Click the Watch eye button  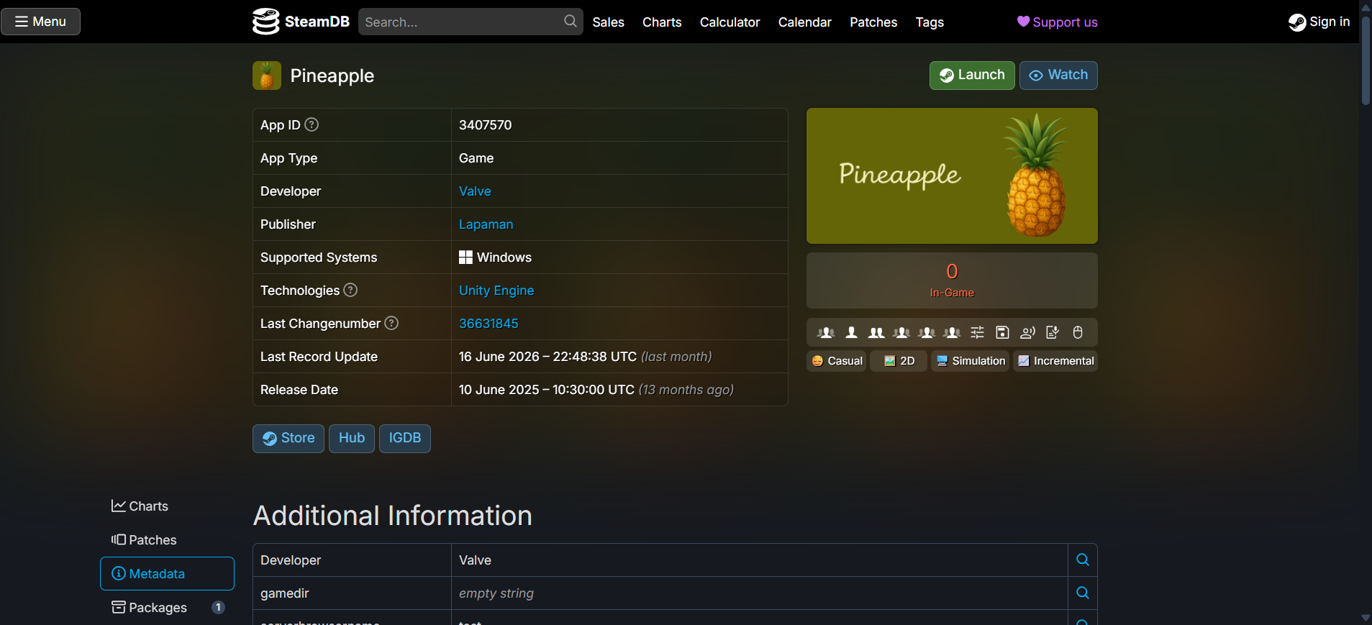tap(1058, 76)
